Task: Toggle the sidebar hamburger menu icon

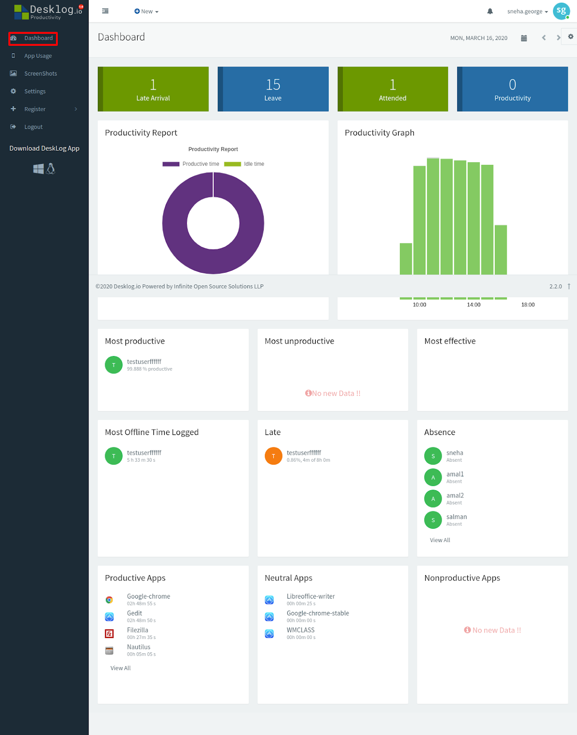Action: tap(105, 11)
